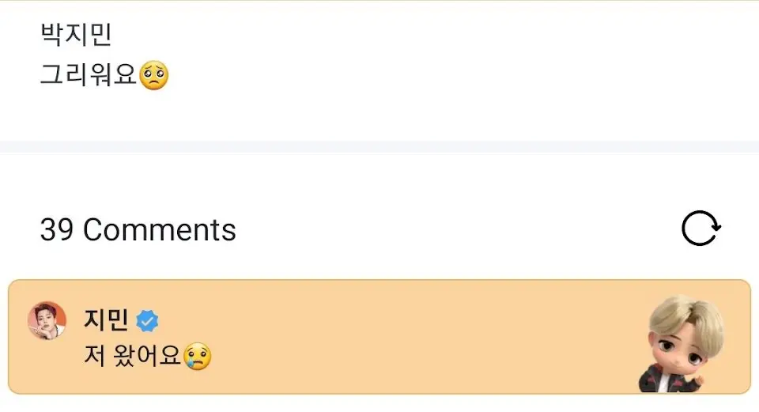Open the 지민 username in the comment

coord(106,320)
